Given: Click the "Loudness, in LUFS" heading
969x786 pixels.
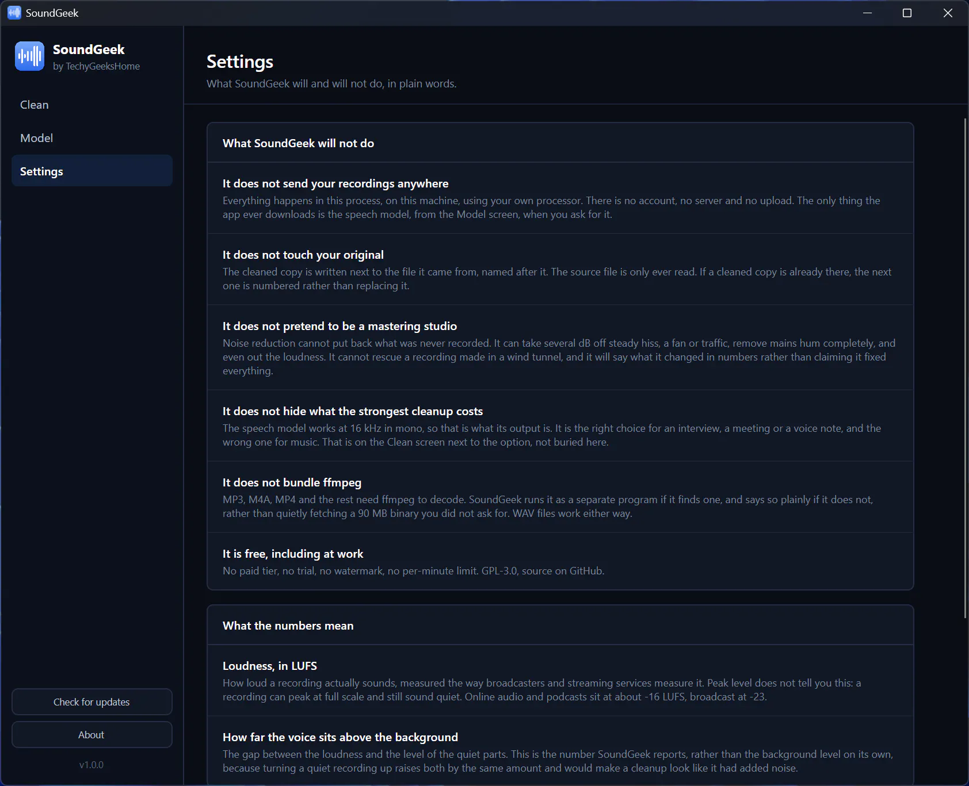Looking at the screenshot, I should [270, 666].
